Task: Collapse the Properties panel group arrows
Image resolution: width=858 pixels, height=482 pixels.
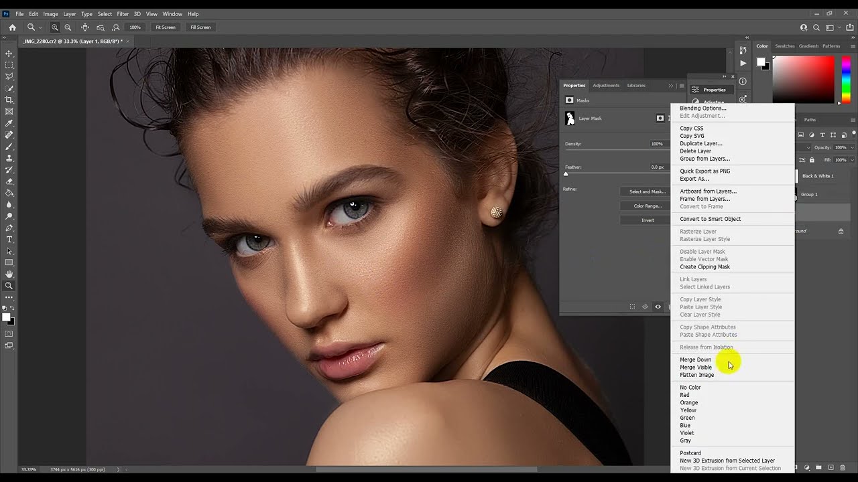Action: [671, 86]
